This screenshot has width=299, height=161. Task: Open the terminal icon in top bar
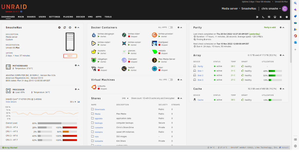tap(263, 17)
